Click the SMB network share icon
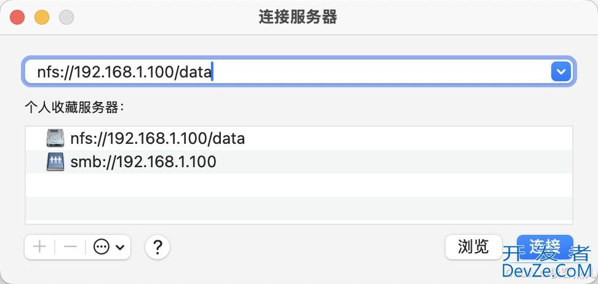The width and height of the screenshot is (598, 284). (x=55, y=162)
